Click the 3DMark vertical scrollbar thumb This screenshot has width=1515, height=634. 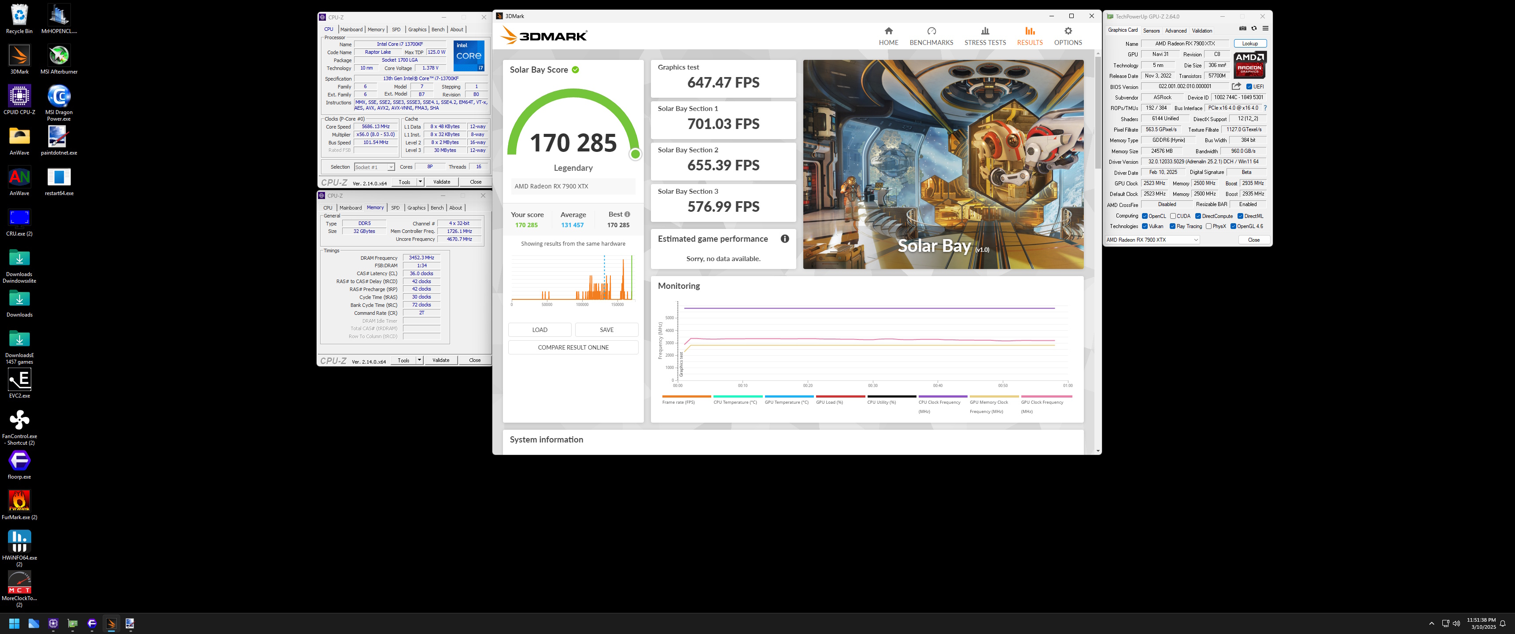(1097, 113)
